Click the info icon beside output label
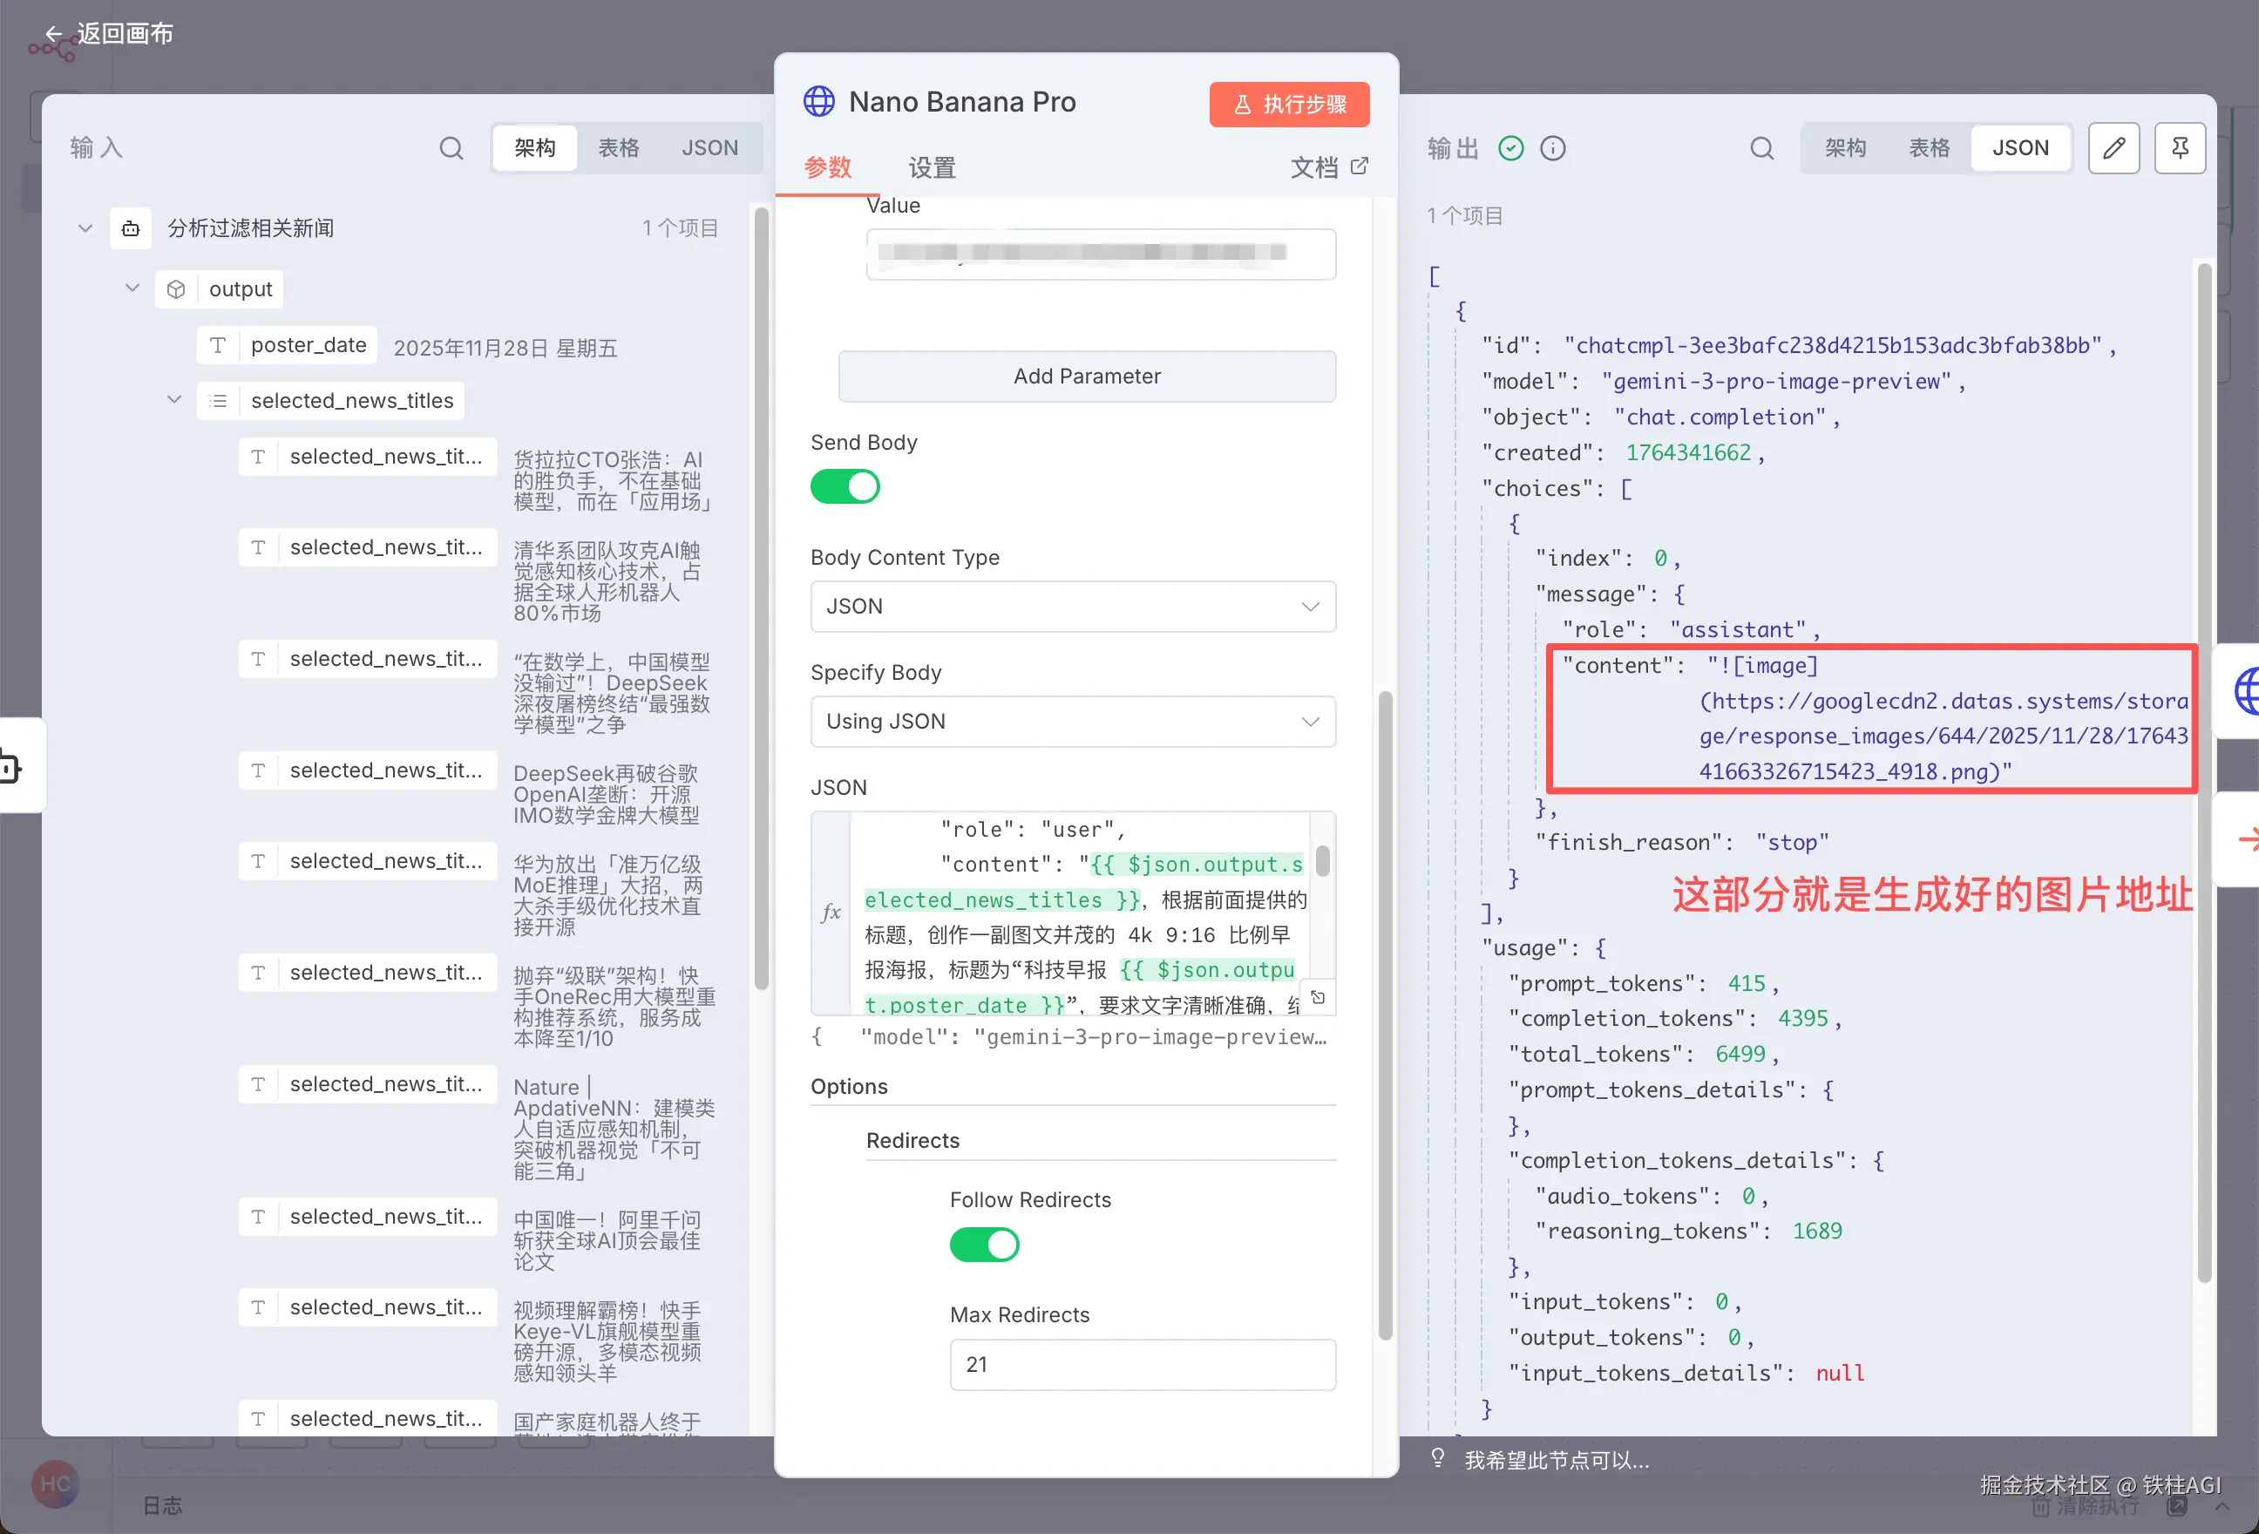The width and height of the screenshot is (2259, 1534). (x=1552, y=148)
